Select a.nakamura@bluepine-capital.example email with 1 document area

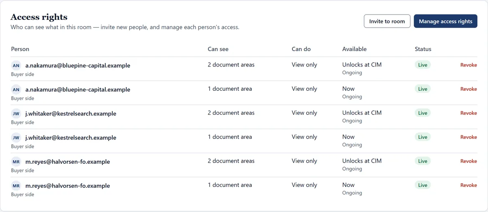click(78, 90)
